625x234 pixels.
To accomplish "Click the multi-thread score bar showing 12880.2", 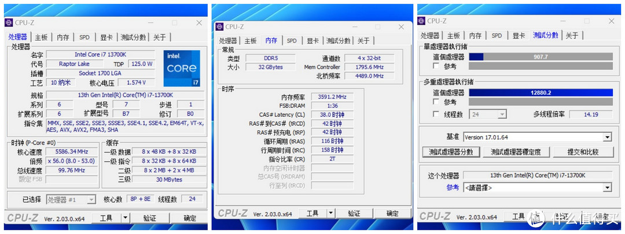I will [541, 92].
